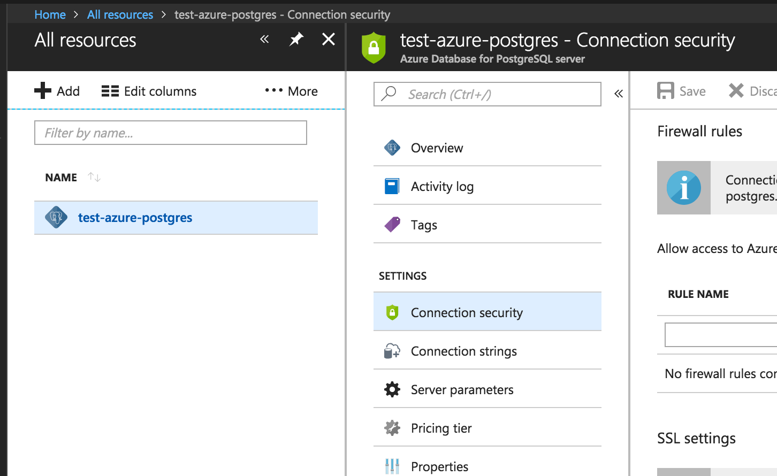Click the Activity log book icon
This screenshot has height=476, width=777.
pyautogui.click(x=392, y=186)
